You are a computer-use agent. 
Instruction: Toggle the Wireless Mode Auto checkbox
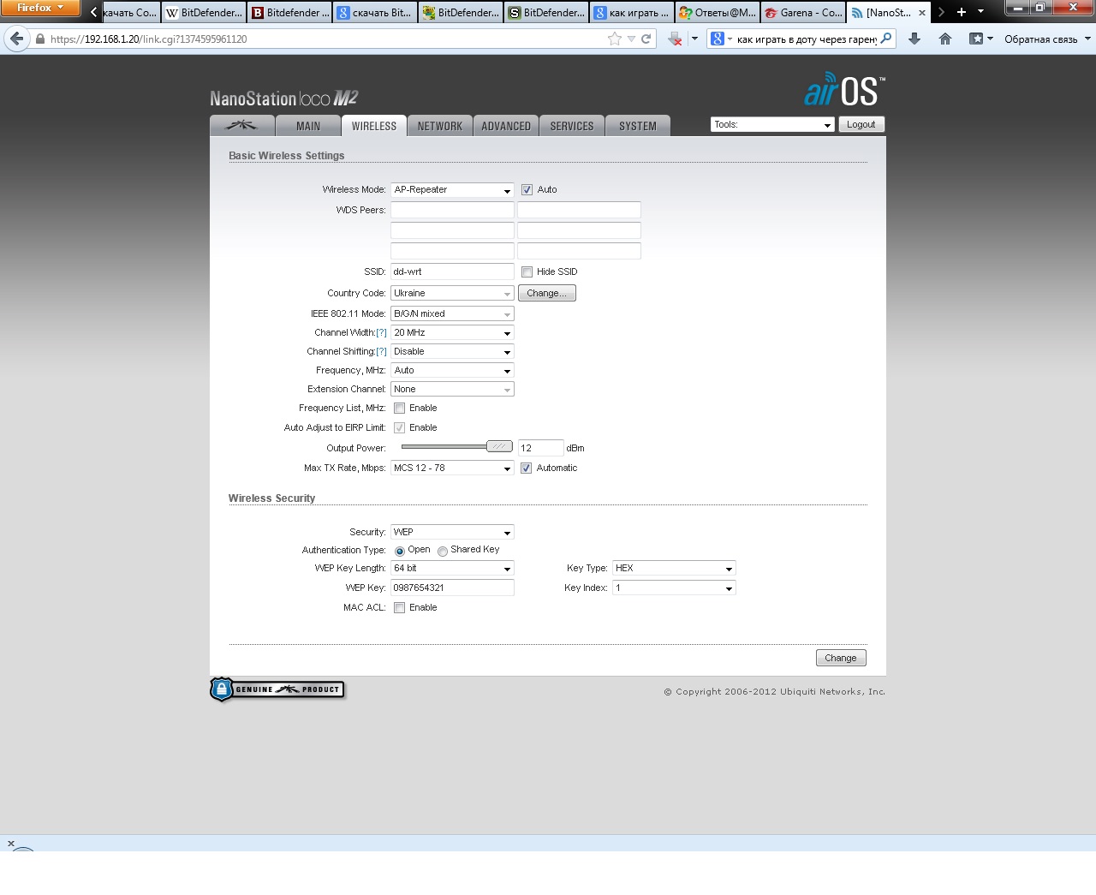coord(527,190)
